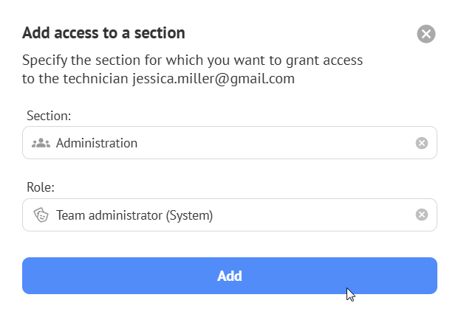
Task: Click the "Role:" field label
Action: (41, 188)
